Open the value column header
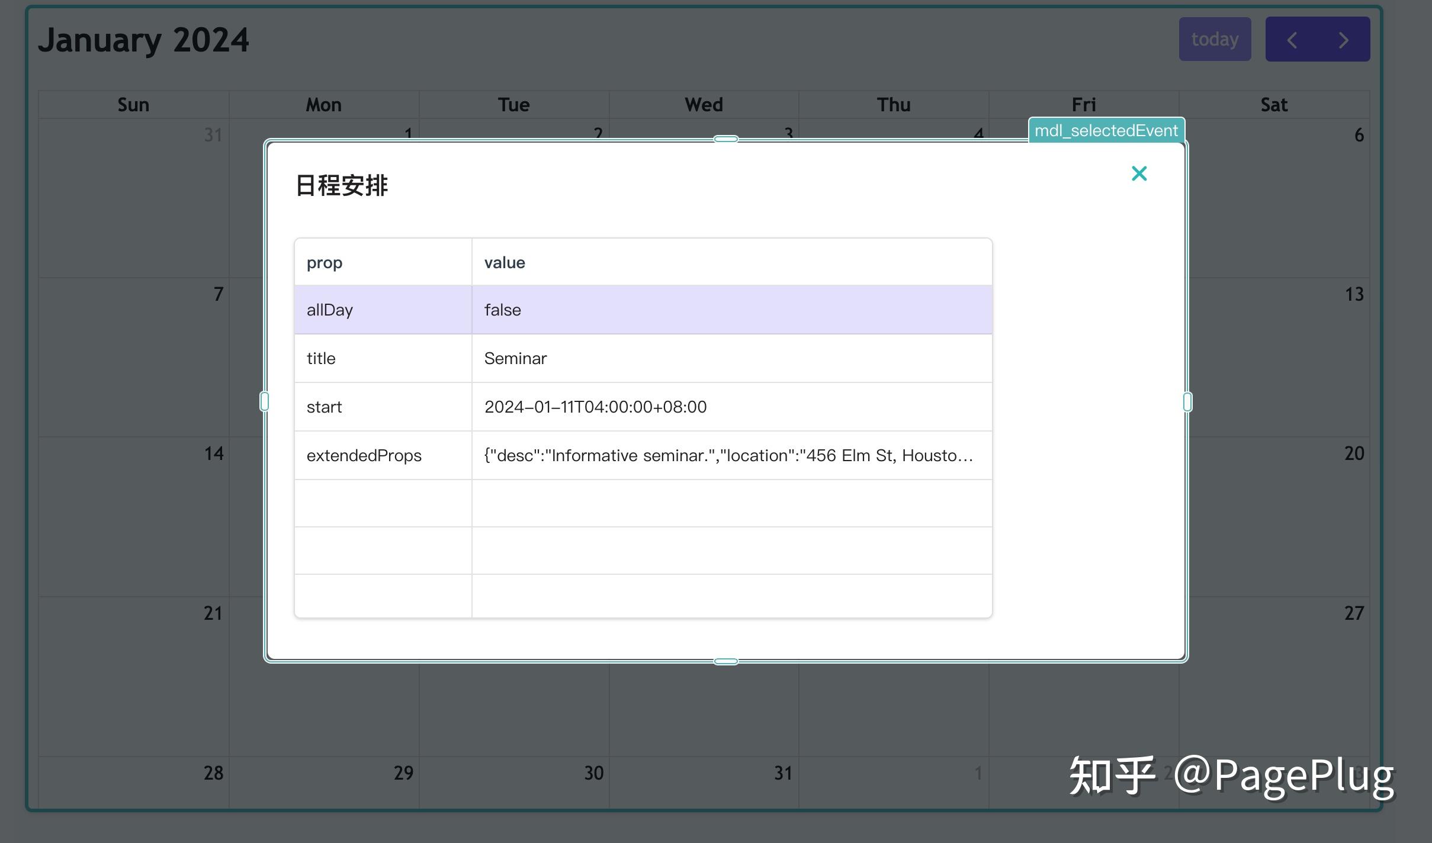The height and width of the screenshot is (843, 1432). click(504, 262)
